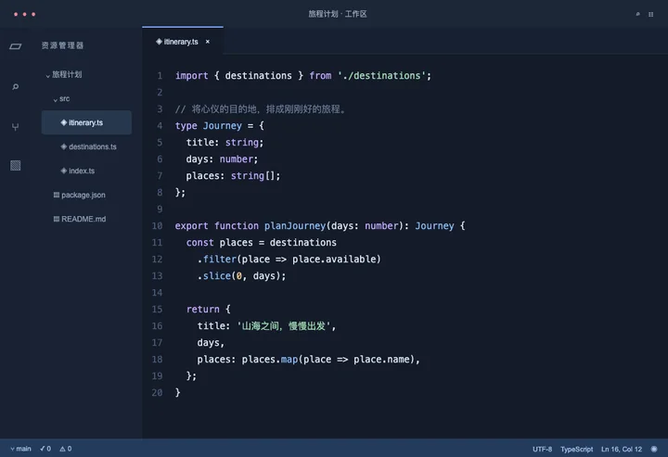This screenshot has height=457, width=668.
Task: Click the .slice call on line 13
Action: (241, 275)
